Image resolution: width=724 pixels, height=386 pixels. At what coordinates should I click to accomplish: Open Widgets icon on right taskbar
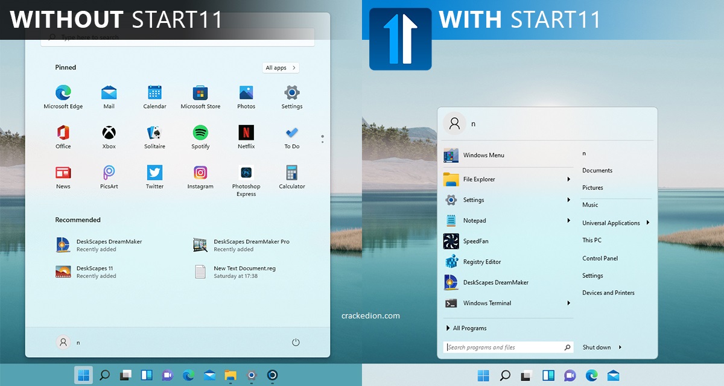(x=548, y=376)
